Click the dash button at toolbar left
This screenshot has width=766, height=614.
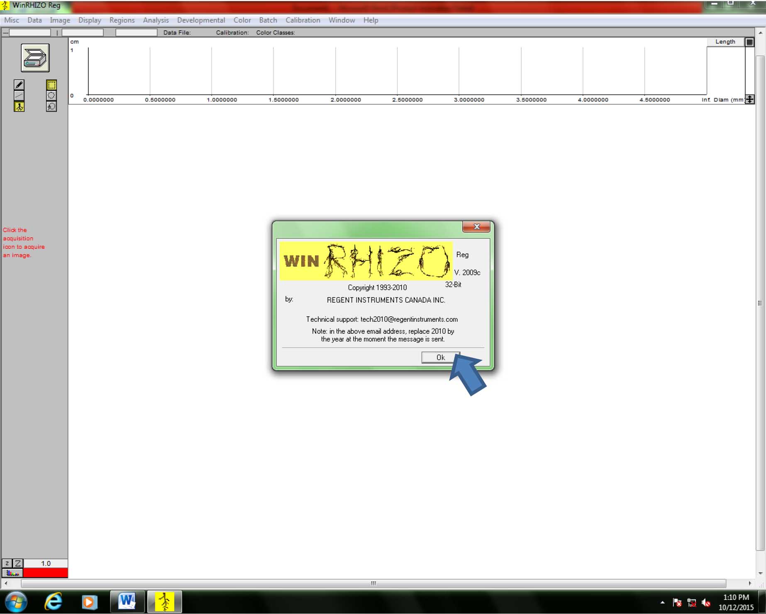tap(5, 32)
